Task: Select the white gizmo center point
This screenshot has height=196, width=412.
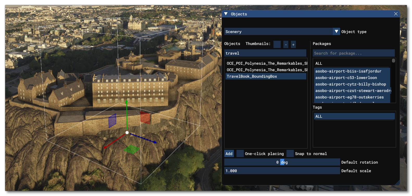Action: pos(127,133)
